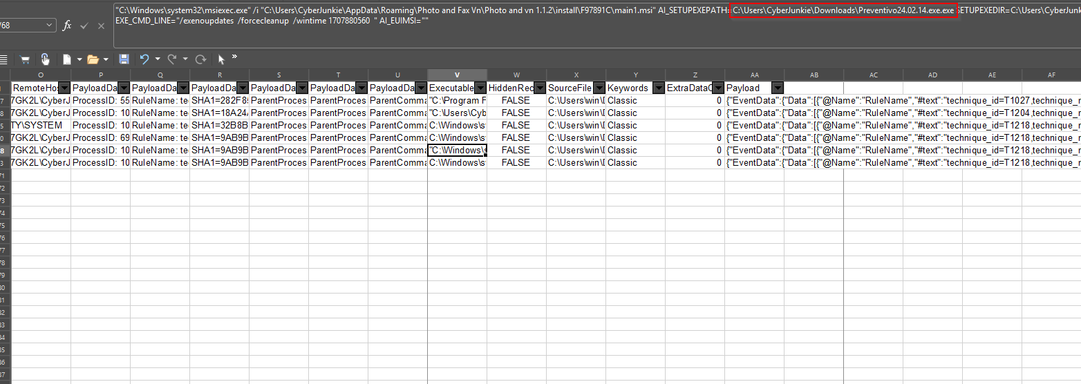Open the Name Box dropdown
The image size is (1081, 384).
tap(50, 26)
